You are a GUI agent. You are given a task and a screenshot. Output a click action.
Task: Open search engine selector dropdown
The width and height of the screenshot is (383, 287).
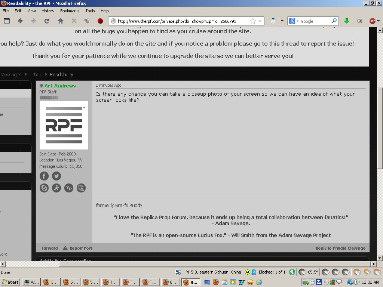(x=297, y=21)
